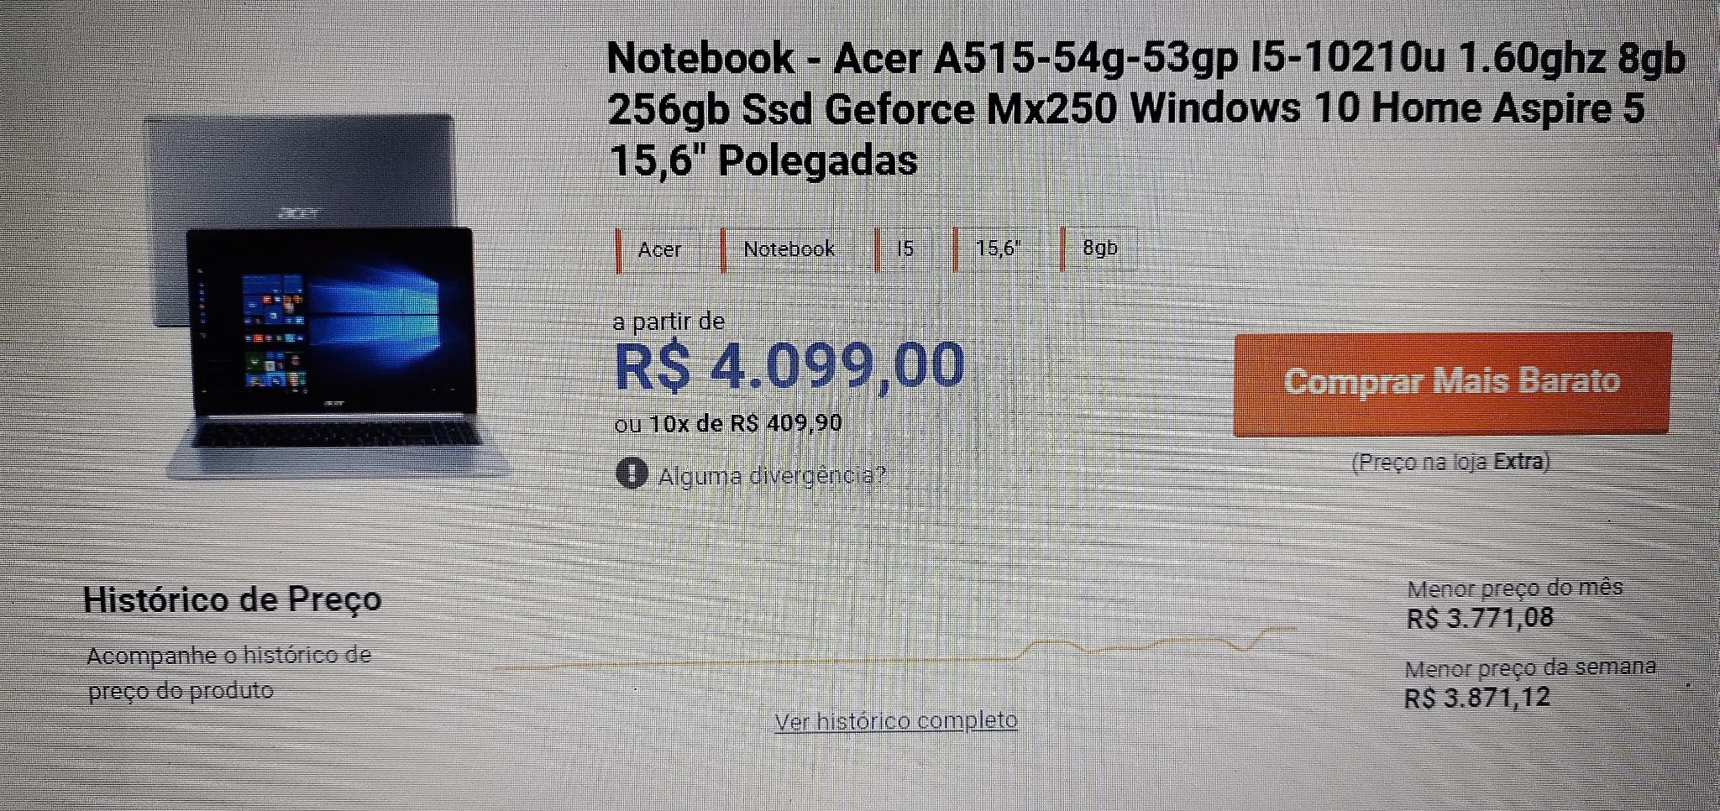Select the Acer tag

[x=658, y=249]
